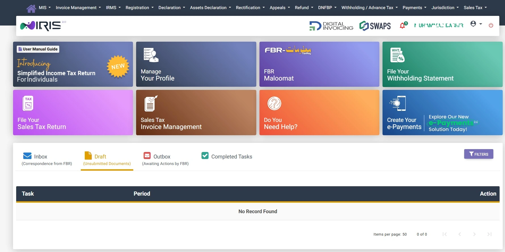Click the WHT withholding statement icon
Screen dimensions: 505x252
click(397, 55)
